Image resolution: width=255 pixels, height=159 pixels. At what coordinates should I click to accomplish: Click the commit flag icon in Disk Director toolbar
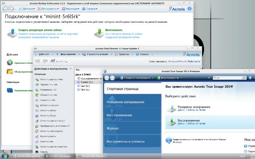click(x=53, y=61)
